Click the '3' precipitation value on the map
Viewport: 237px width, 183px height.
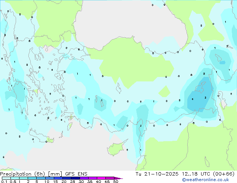click(205, 98)
